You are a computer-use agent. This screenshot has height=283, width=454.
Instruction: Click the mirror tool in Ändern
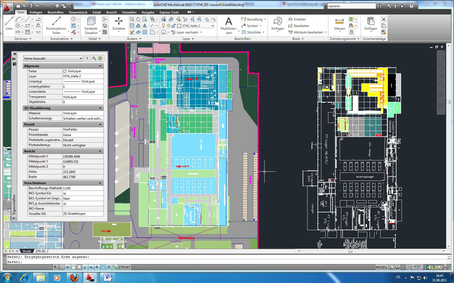[x=145, y=26]
